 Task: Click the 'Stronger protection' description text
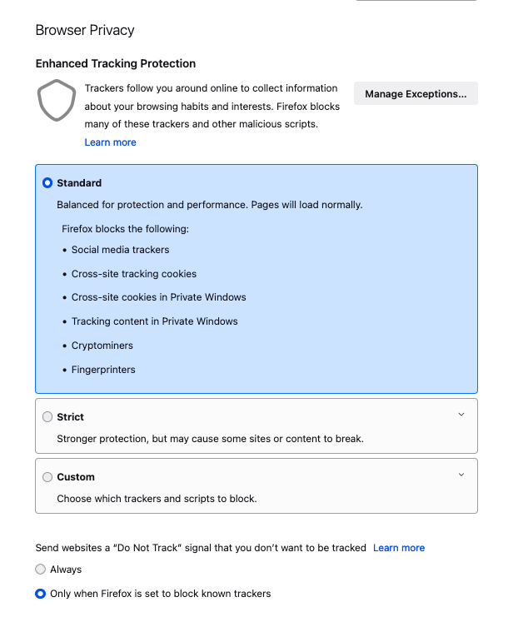[x=210, y=439]
